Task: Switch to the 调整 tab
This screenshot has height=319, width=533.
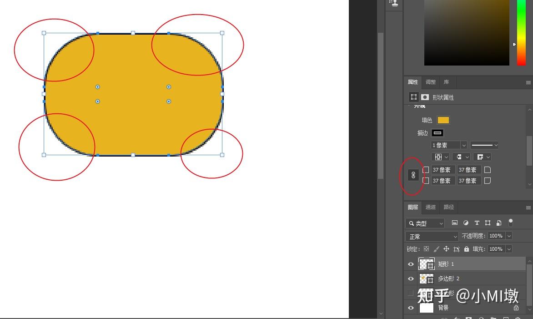Action: (431, 82)
